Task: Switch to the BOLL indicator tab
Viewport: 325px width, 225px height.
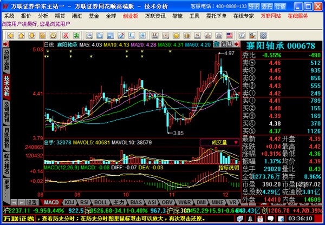Action: 101,202
